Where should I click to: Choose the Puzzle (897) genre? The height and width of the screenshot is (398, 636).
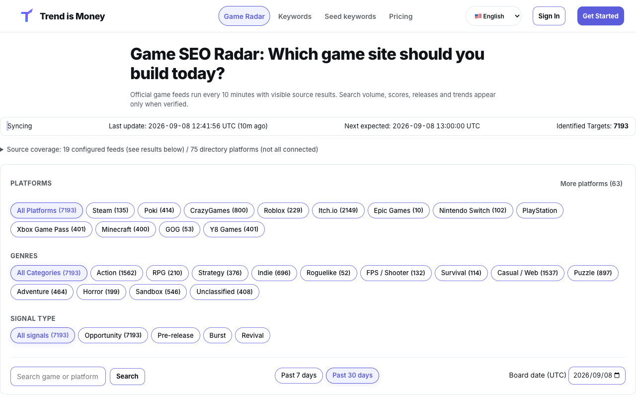tap(593, 273)
